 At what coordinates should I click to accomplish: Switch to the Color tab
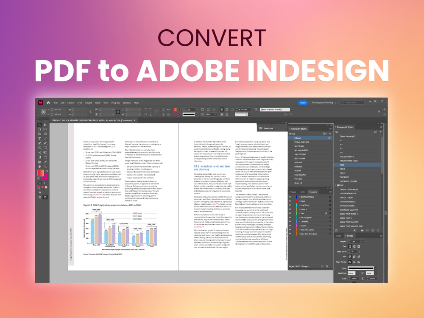338,236
